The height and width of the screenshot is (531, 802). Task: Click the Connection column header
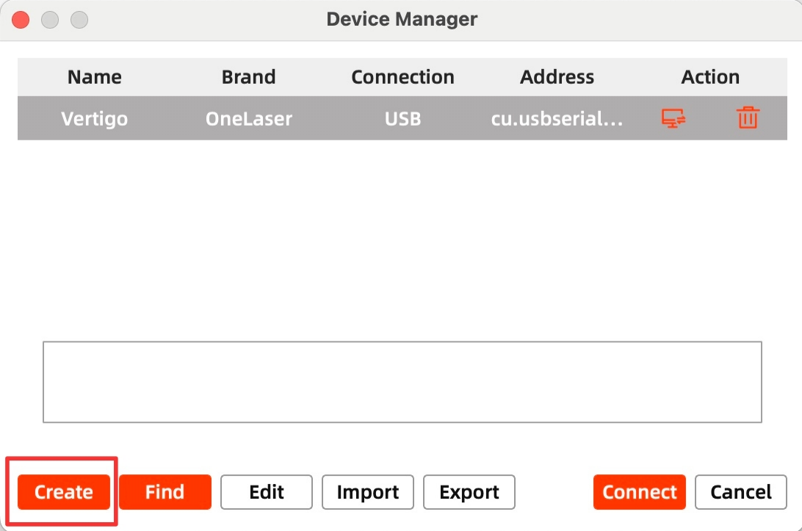402,77
